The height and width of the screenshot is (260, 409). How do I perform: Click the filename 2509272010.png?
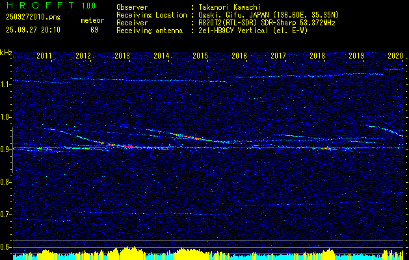[33, 18]
